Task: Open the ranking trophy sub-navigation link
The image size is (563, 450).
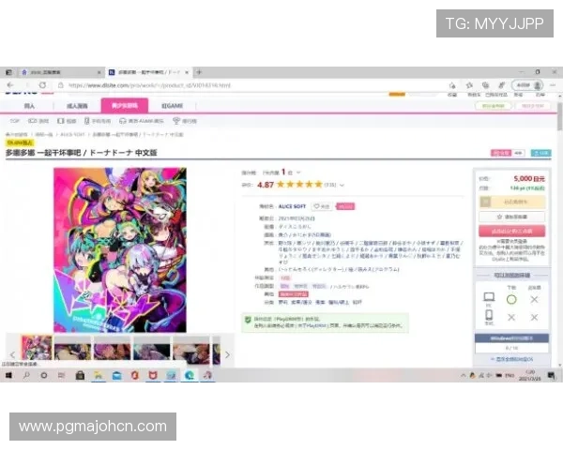Action: tap(185, 121)
